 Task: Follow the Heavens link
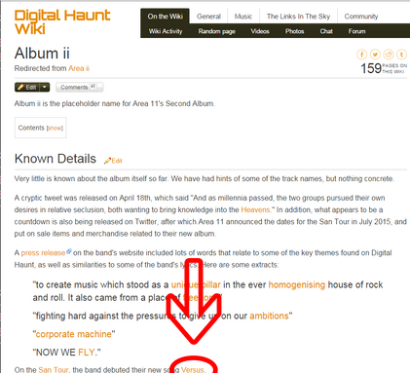(255, 209)
